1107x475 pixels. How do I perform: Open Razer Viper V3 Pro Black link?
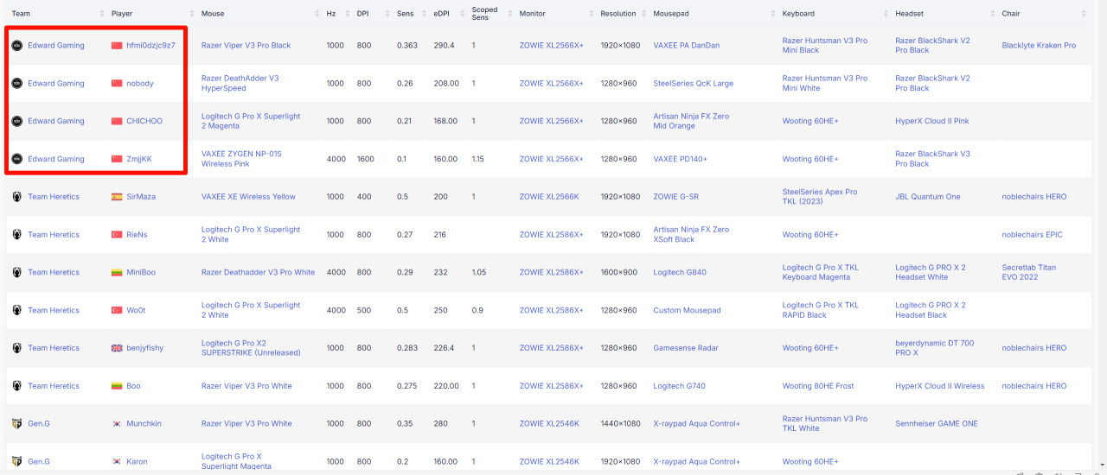point(246,46)
